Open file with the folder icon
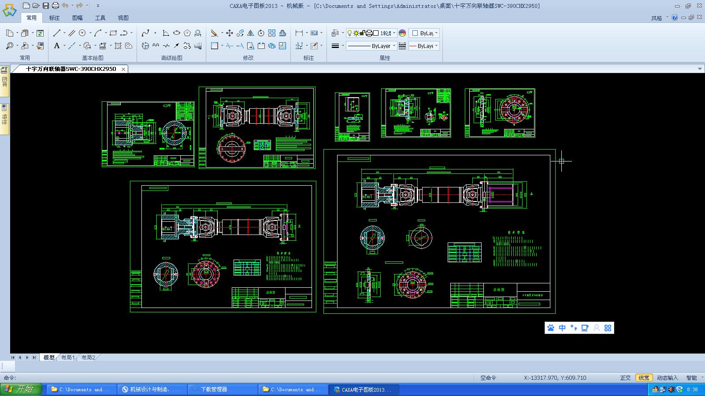The width and height of the screenshot is (705, 396). point(36,6)
